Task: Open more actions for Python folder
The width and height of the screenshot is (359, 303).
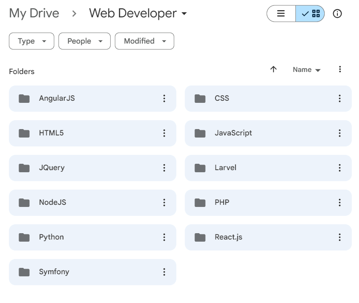Action: click(x=164, y=237)
